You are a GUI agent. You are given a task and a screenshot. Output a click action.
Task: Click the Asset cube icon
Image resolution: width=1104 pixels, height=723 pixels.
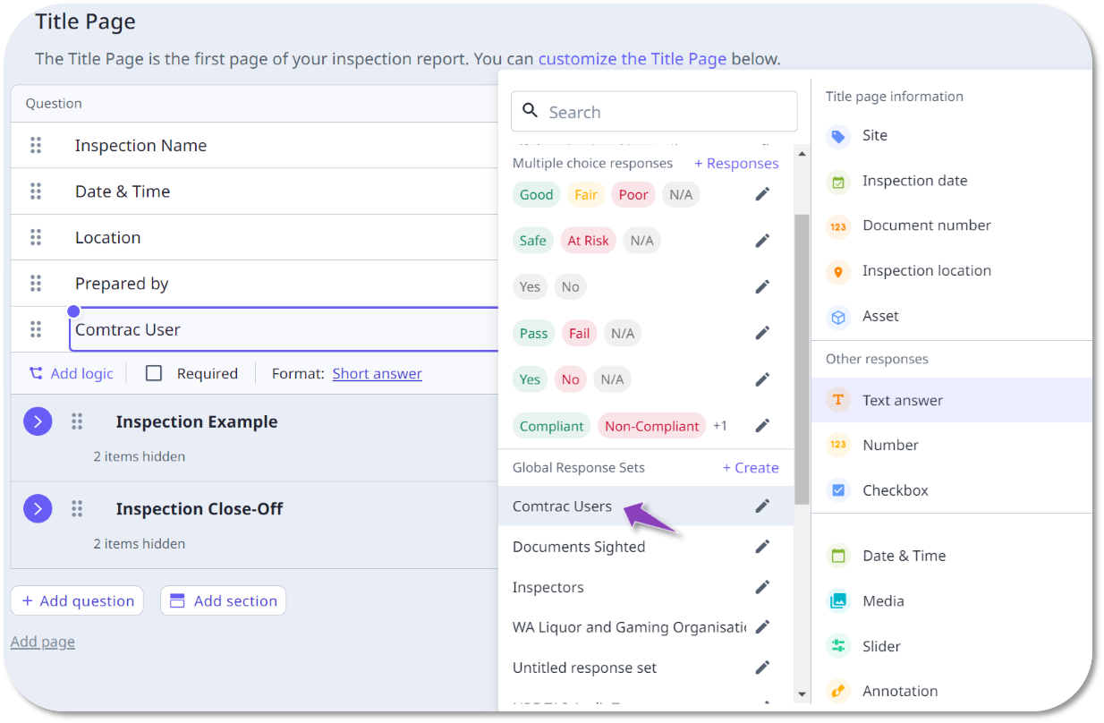pos(837,317)
